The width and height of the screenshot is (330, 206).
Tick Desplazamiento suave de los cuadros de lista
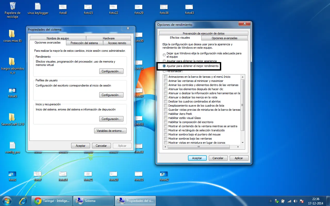click(166, 106)
